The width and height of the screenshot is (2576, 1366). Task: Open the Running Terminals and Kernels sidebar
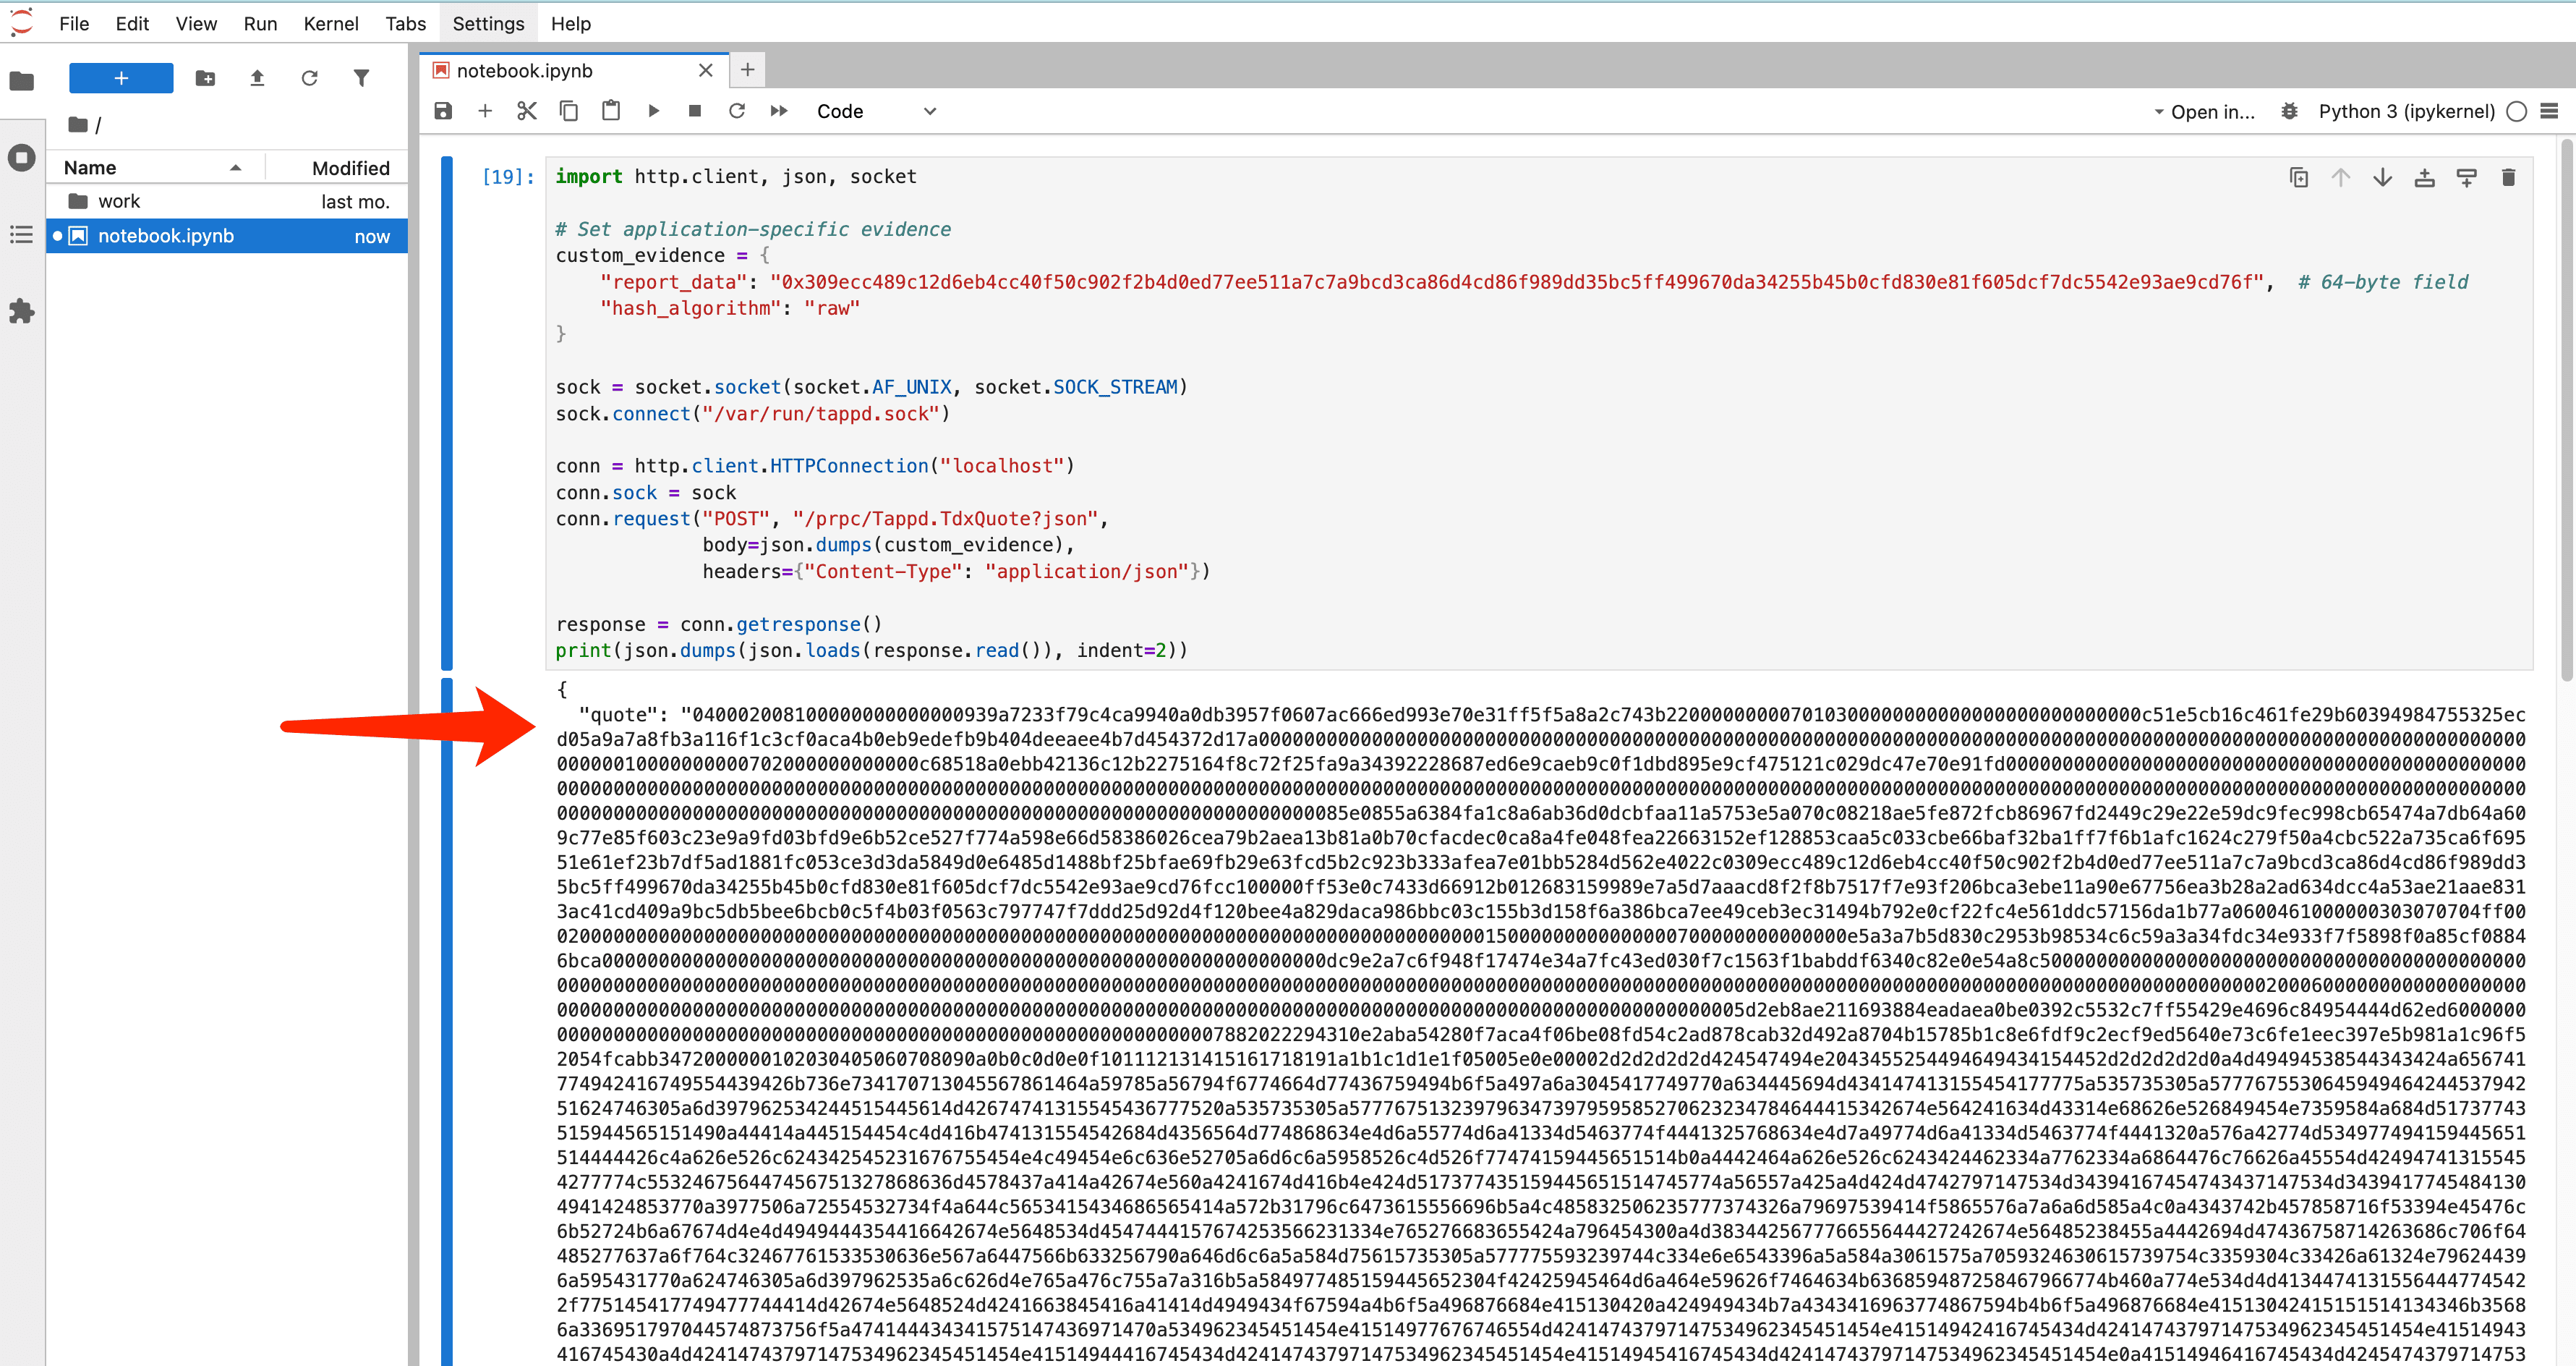22,158
